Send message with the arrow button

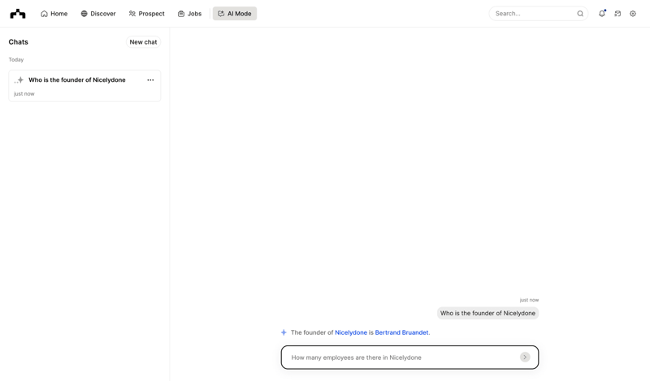[x=525, y=357]
